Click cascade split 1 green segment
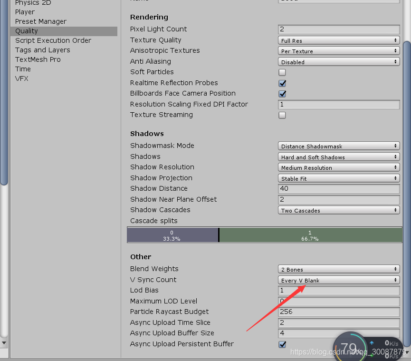 pyautogui.click(x=311, y=235)
